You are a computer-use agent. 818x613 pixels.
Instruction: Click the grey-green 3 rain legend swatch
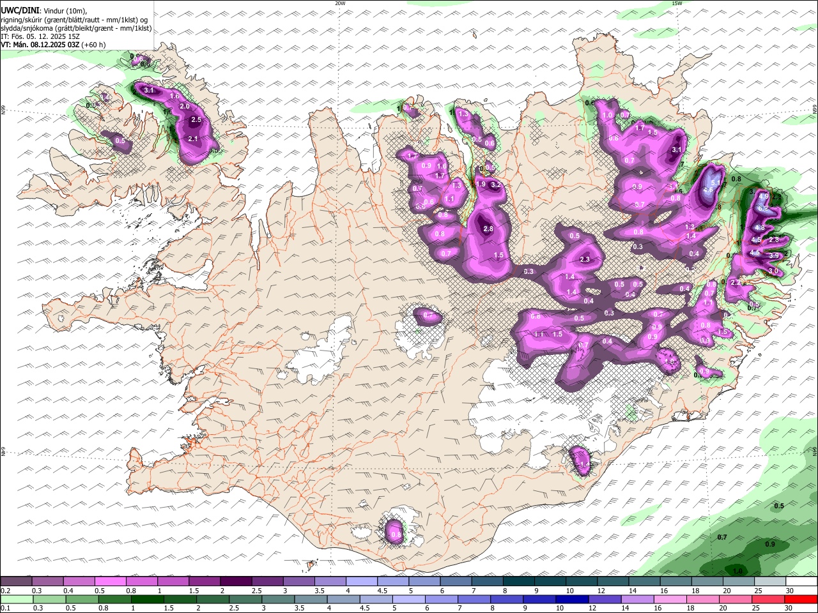278,599
